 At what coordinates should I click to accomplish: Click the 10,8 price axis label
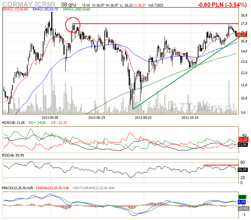tap(244, 98)
